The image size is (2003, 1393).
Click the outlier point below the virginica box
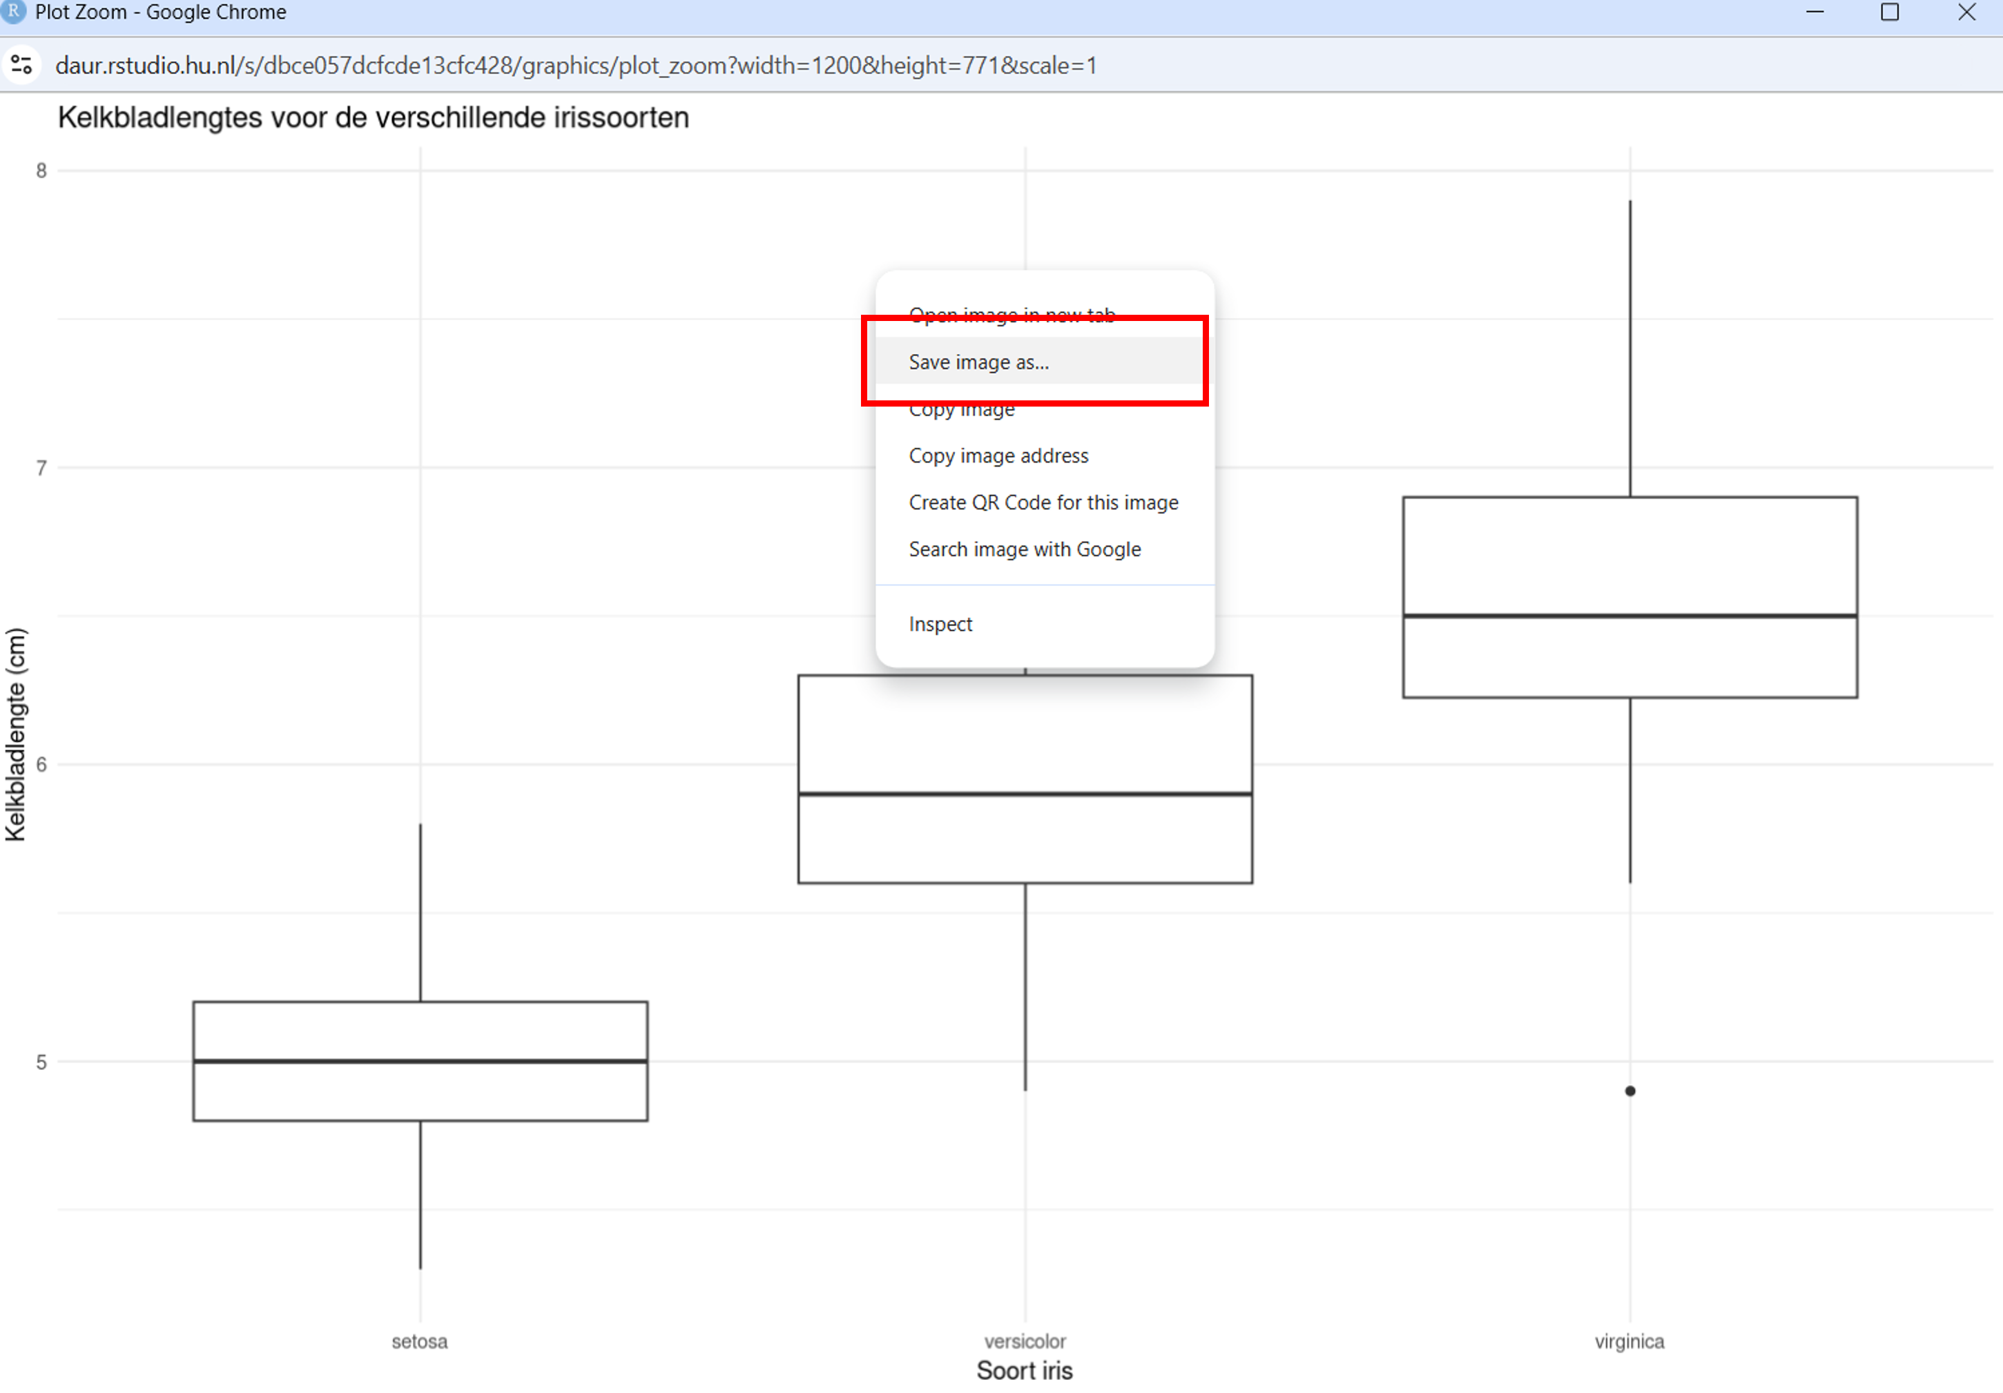click(1629, 1089)
